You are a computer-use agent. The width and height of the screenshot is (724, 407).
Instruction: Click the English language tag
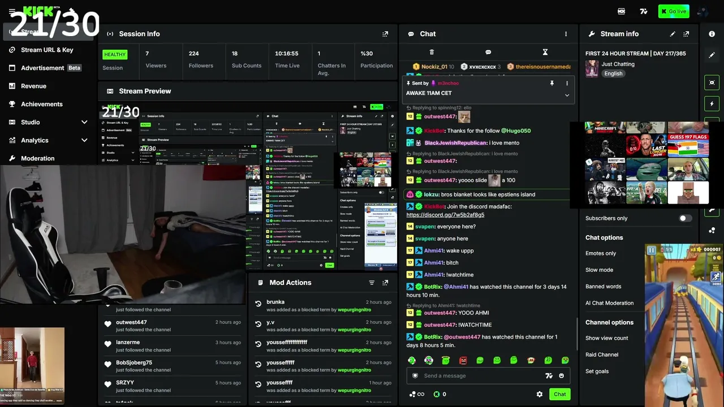click(613, 73)
